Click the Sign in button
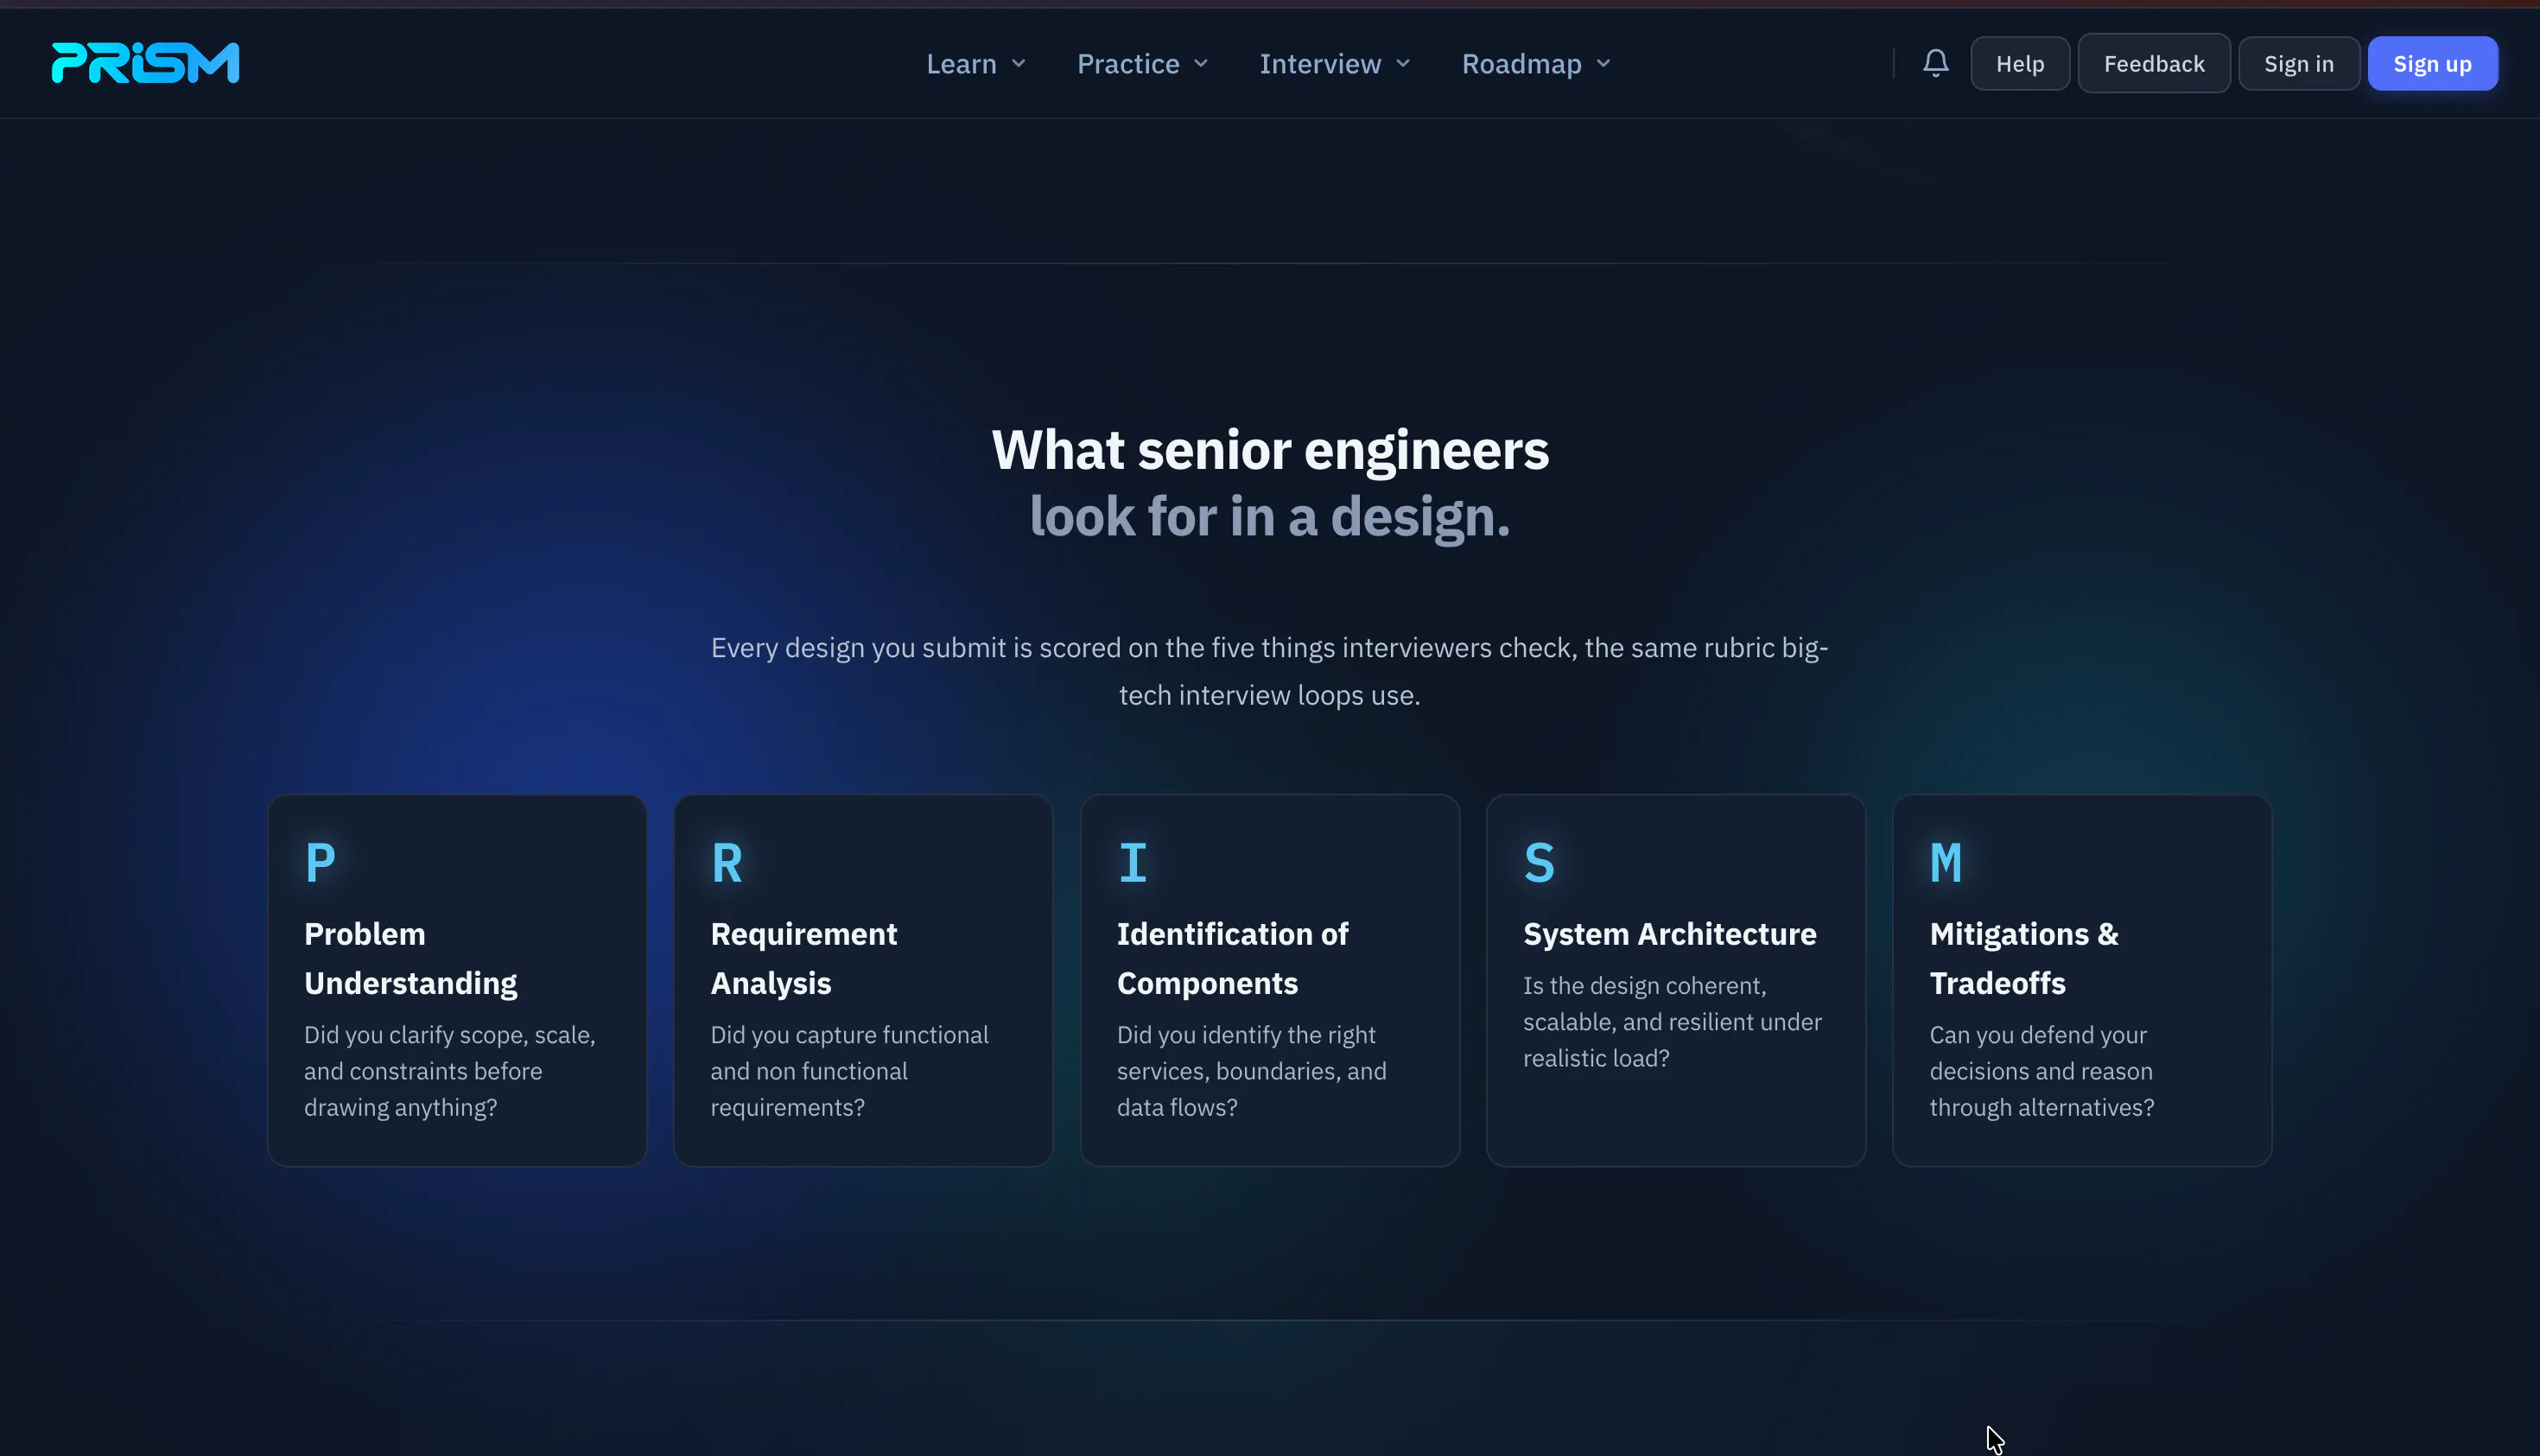The height and width of the screenshot is (1456, 2540). coord(2298,64)
